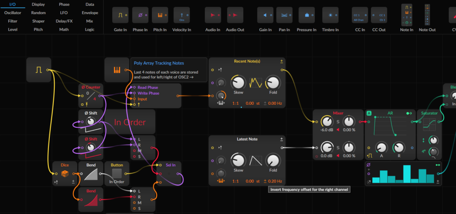Select the Pressure In module icon
The image size is (456, 214).
pos(306,15)
